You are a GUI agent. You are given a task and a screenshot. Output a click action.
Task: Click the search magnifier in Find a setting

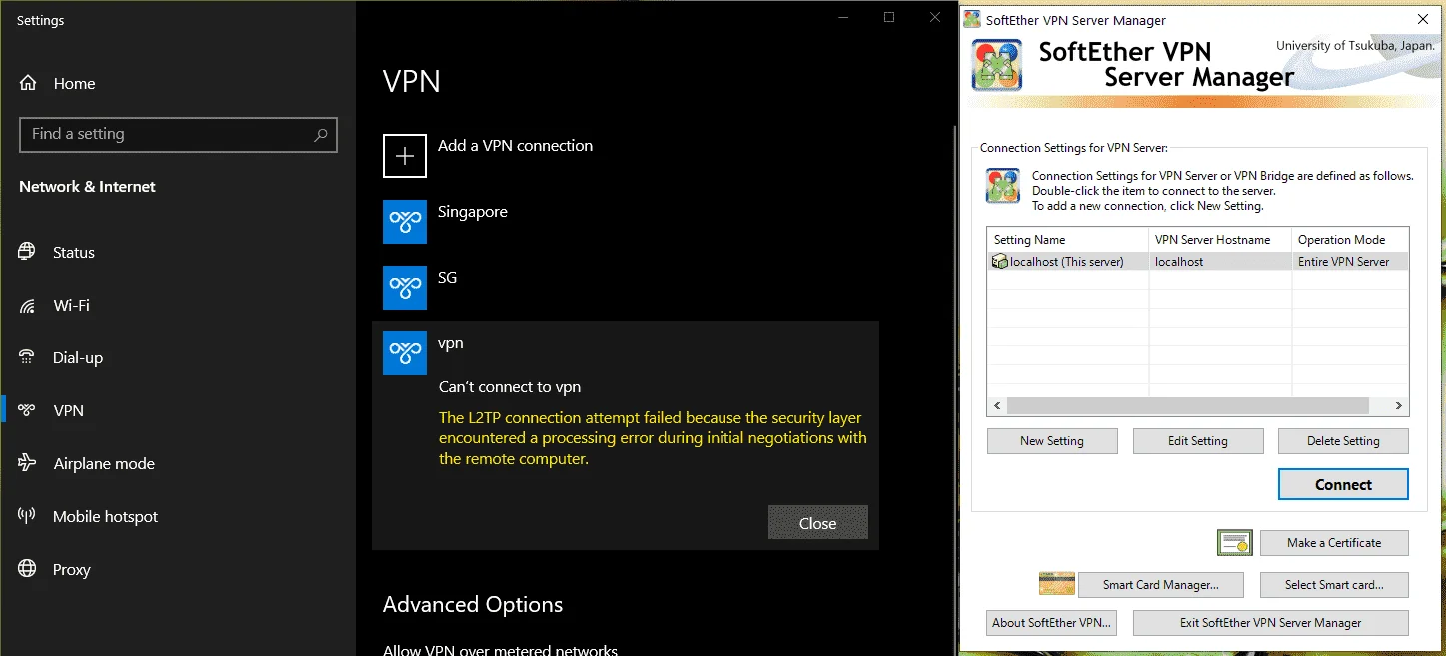pyautogui.click(x=321, y=134)
